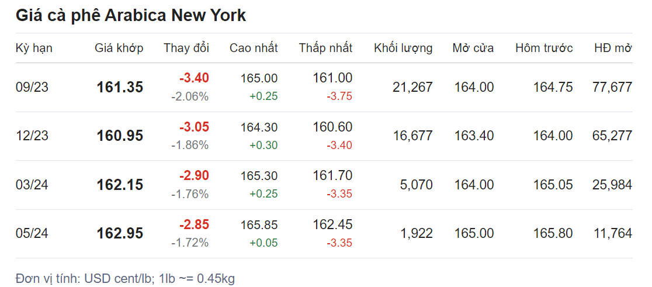Select the matched price 160.95
652x287 pixels.
coord(120,136)
